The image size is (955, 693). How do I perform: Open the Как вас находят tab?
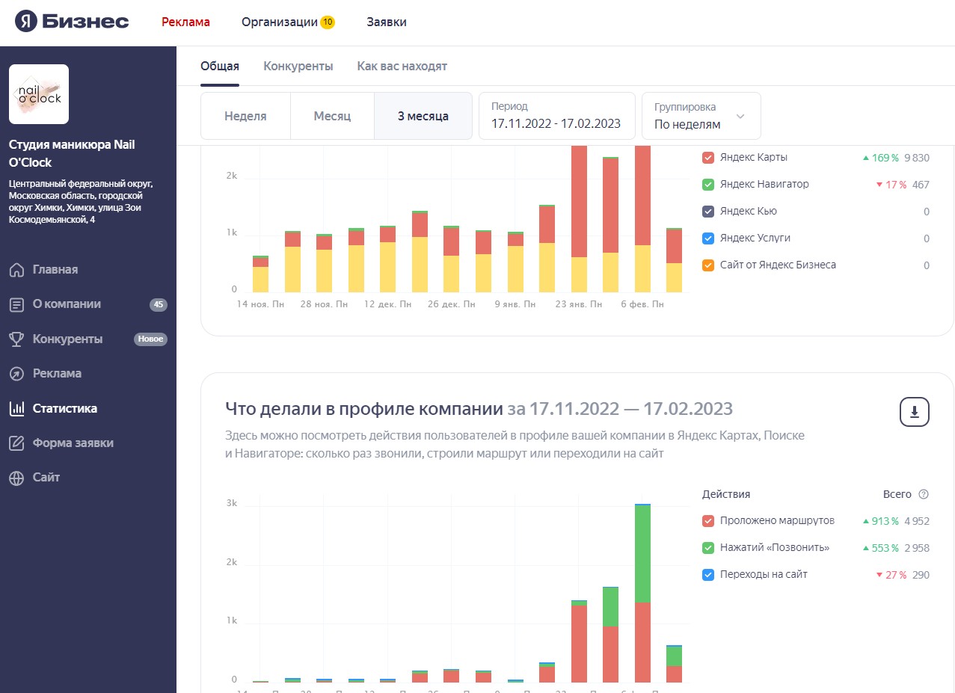click(x=402, y=67)
